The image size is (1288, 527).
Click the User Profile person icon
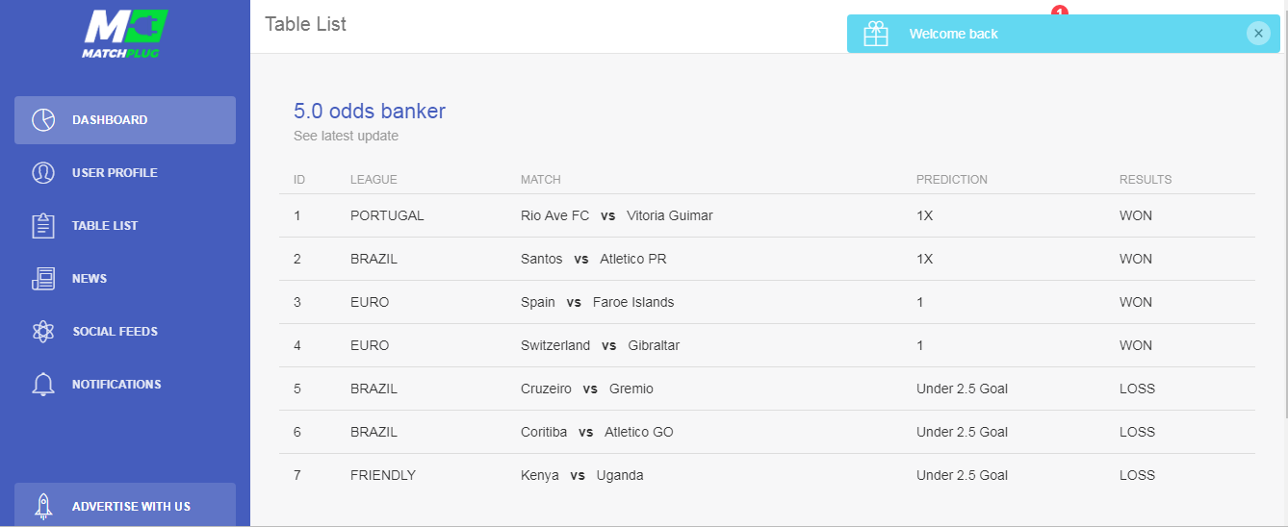point(43,173)
